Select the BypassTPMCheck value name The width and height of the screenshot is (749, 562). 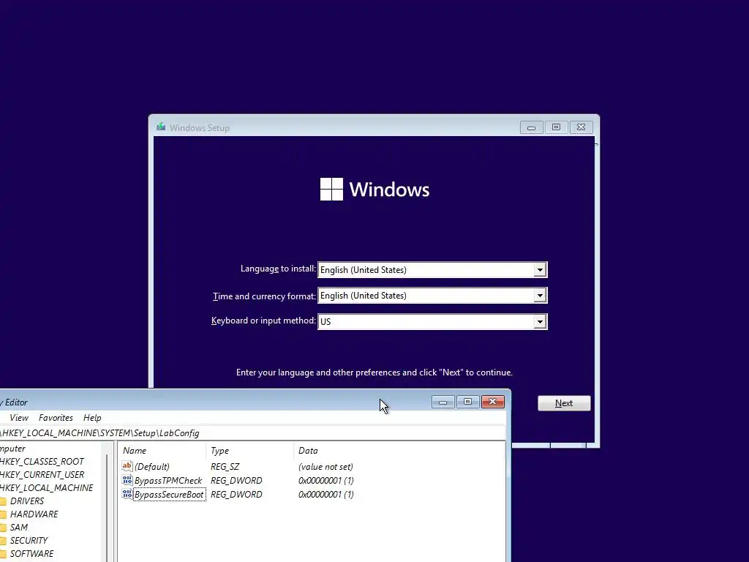coord(168,480)
